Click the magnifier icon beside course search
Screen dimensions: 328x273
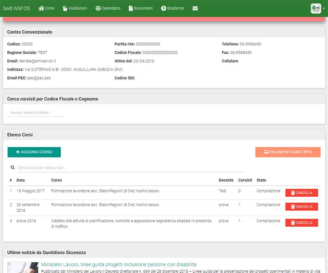tap(13, 168)
